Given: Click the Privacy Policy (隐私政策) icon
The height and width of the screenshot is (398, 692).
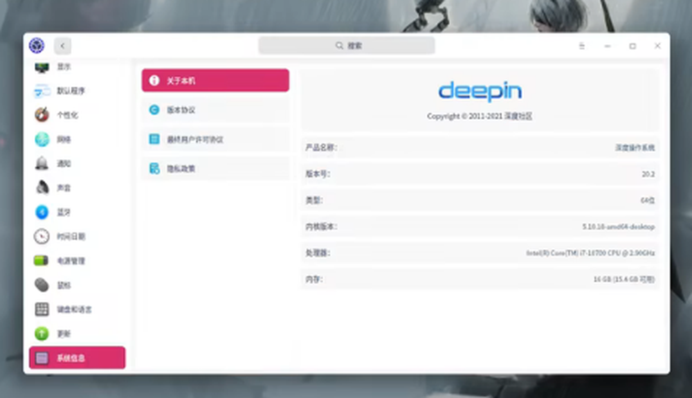Looking at the screenshot, I should point(154,169).
